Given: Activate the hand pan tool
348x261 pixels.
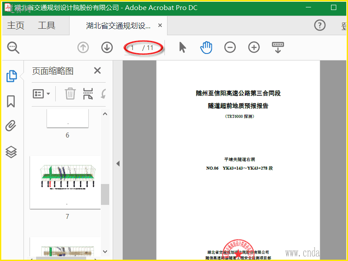Looking at the screenshot, I should point(206,47).
